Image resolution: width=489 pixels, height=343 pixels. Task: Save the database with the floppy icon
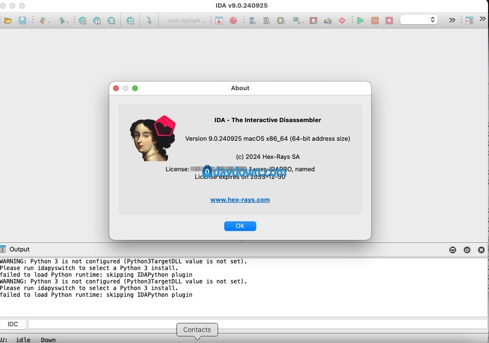coord(22,21)
